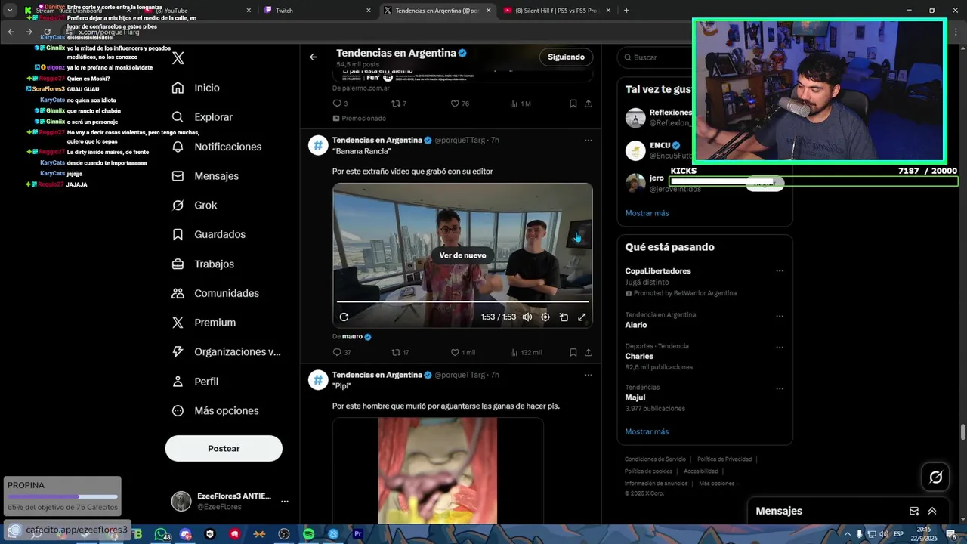Mute the video using the speaker icon
967x544 pixels.
pos(527,317)
